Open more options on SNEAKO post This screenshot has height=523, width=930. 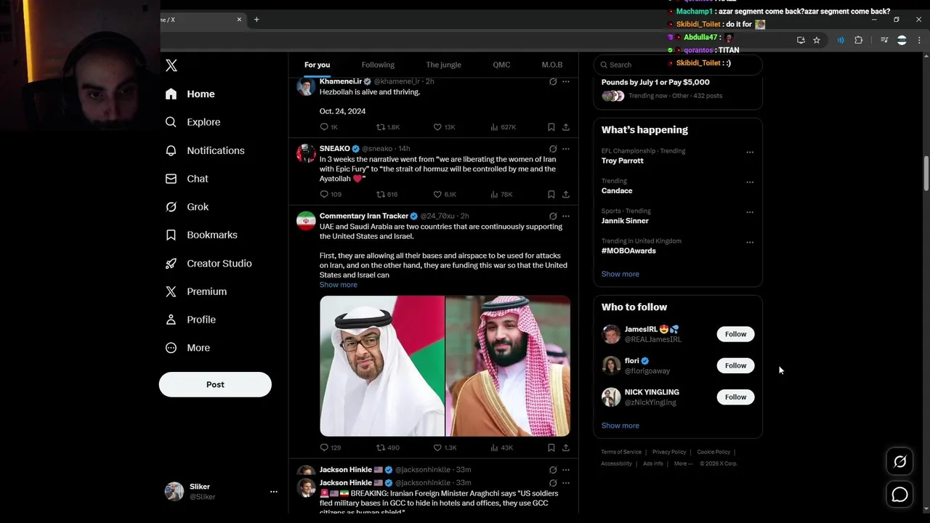(x=566, y=149)
